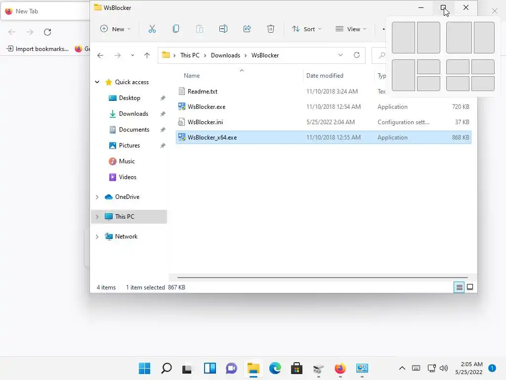Expand the Network tree node
The image size is (506, 380).
pyautogui.click(x=97, y=237)
